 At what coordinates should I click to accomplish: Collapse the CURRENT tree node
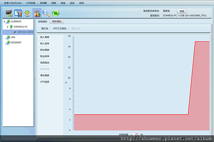pos(4,22)
